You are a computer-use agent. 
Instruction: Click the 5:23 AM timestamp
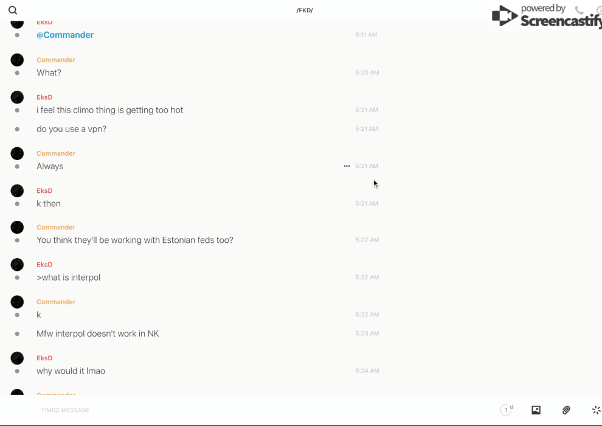tap(367, 333)
